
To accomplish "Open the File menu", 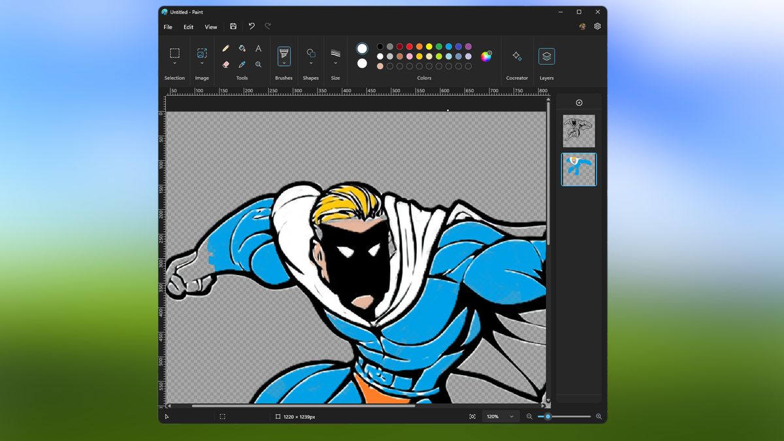I will click(167, 27).
